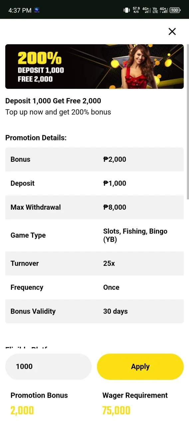This screenshot has width=189, height=426.
Task: Close the promotion details panel
Action: [172, 32]
